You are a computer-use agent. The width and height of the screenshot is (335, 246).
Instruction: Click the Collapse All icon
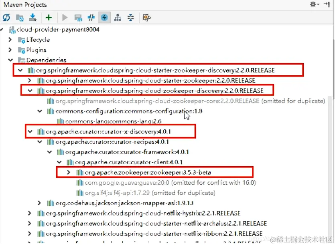coord(130,18)
